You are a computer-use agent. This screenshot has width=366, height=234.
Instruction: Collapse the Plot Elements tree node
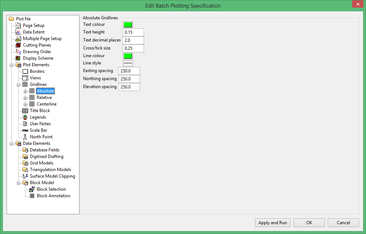(x=11, y=66)
